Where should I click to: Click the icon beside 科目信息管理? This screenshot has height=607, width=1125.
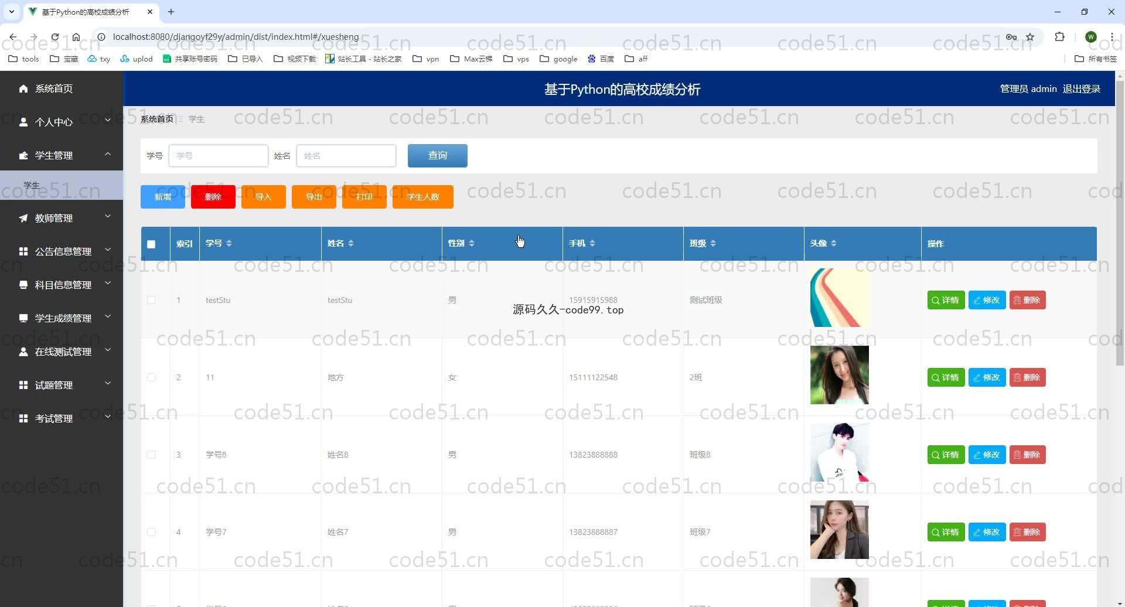(x=23, y=285)
